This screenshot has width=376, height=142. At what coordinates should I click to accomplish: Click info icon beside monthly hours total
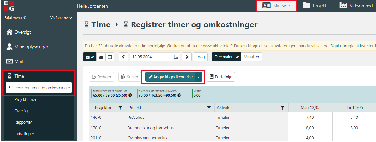tap(178, 95)
